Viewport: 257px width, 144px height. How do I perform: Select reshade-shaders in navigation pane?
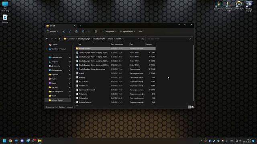pyautogui.click(x=58, y=100)
